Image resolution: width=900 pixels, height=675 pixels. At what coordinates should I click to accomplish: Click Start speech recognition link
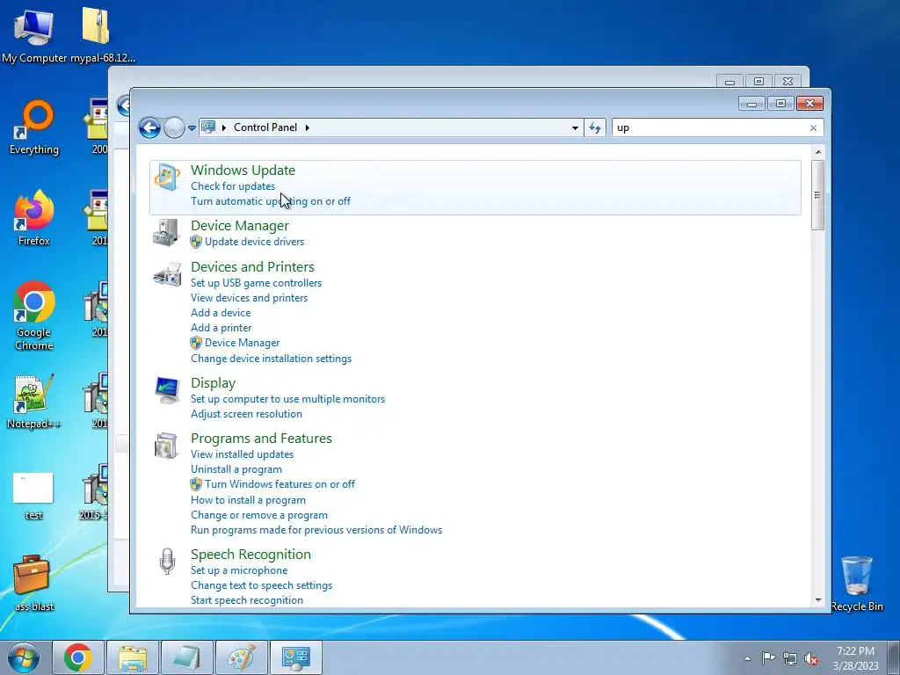(x=247, y=599)
